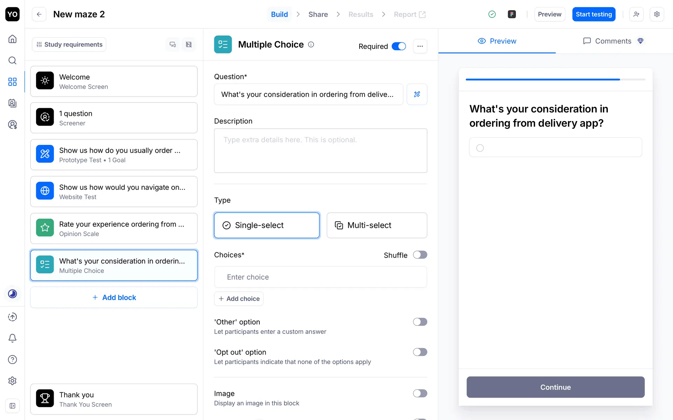Open block options three-dot menu
This screenshot has width=673, height=420.
tap(420, 46)
